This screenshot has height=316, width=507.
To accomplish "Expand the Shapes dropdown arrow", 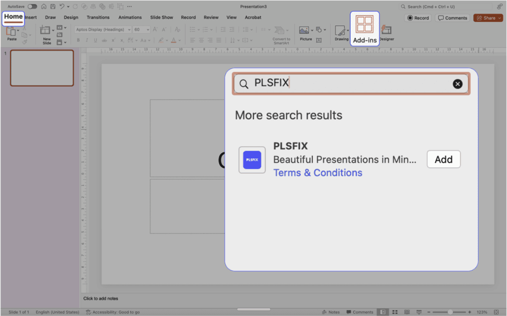I will pyautogui.click(x=324, y=30).
